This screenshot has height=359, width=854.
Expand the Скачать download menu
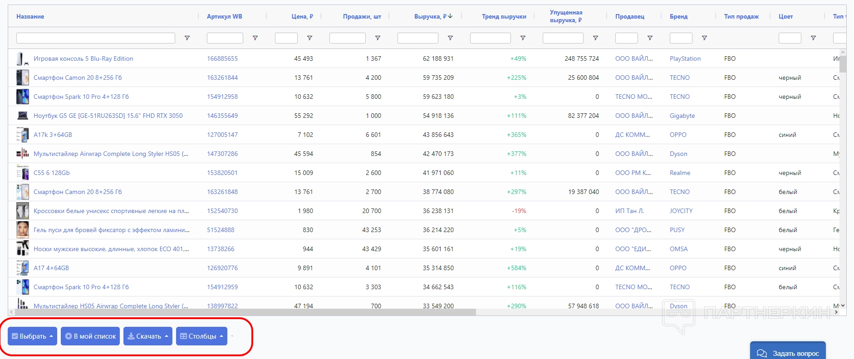147,336
